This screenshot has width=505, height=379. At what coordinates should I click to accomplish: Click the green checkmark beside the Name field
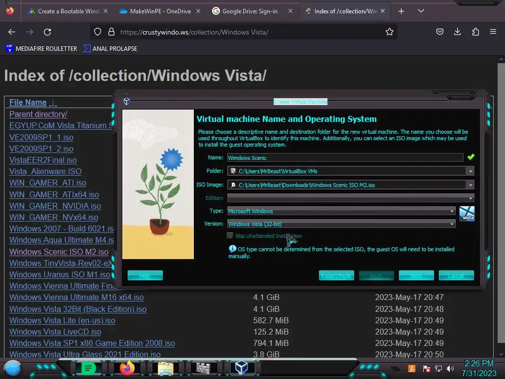[x=471, y=157]
